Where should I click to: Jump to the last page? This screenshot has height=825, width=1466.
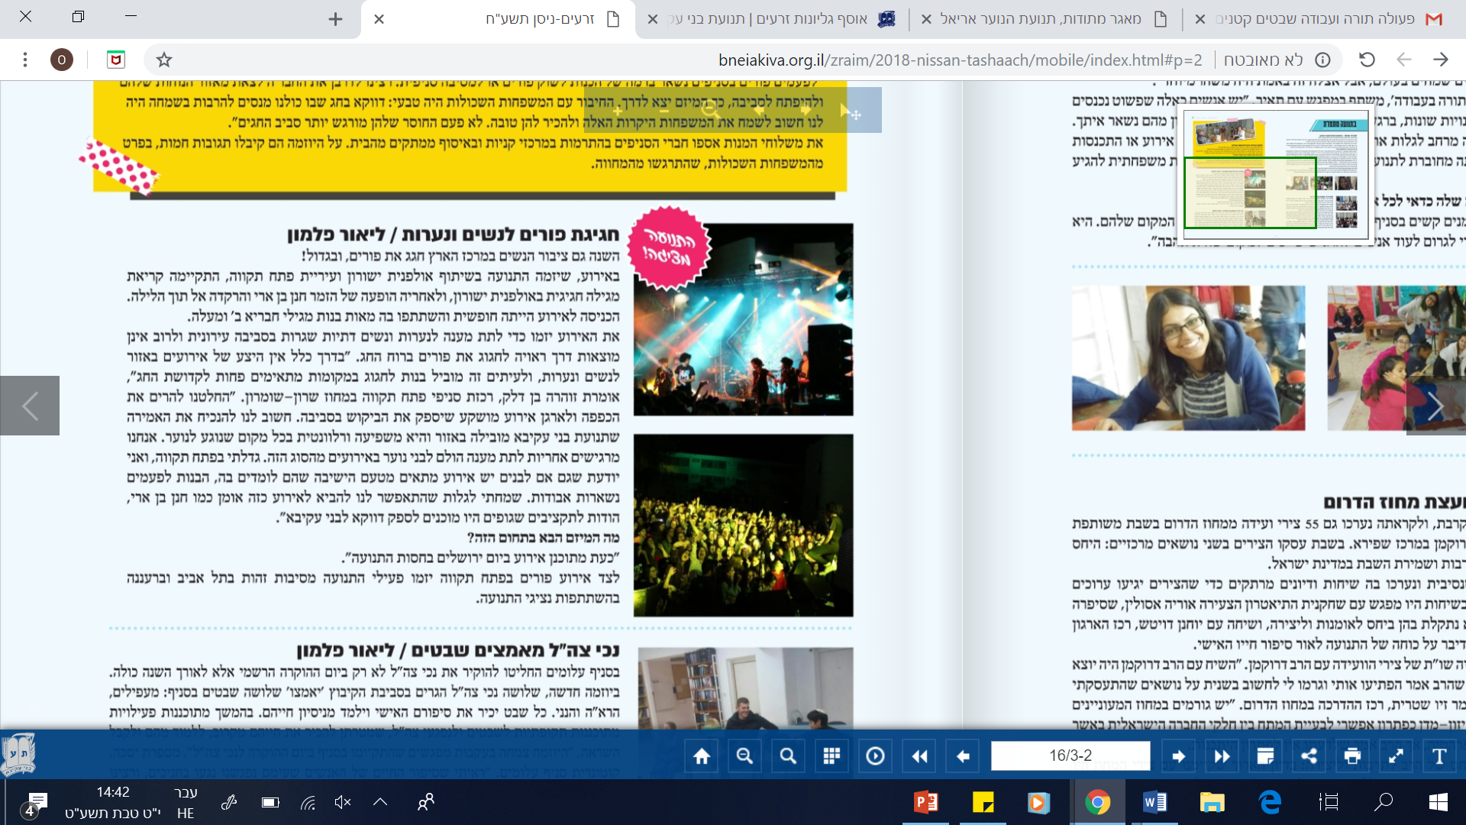coord(1222,756)
